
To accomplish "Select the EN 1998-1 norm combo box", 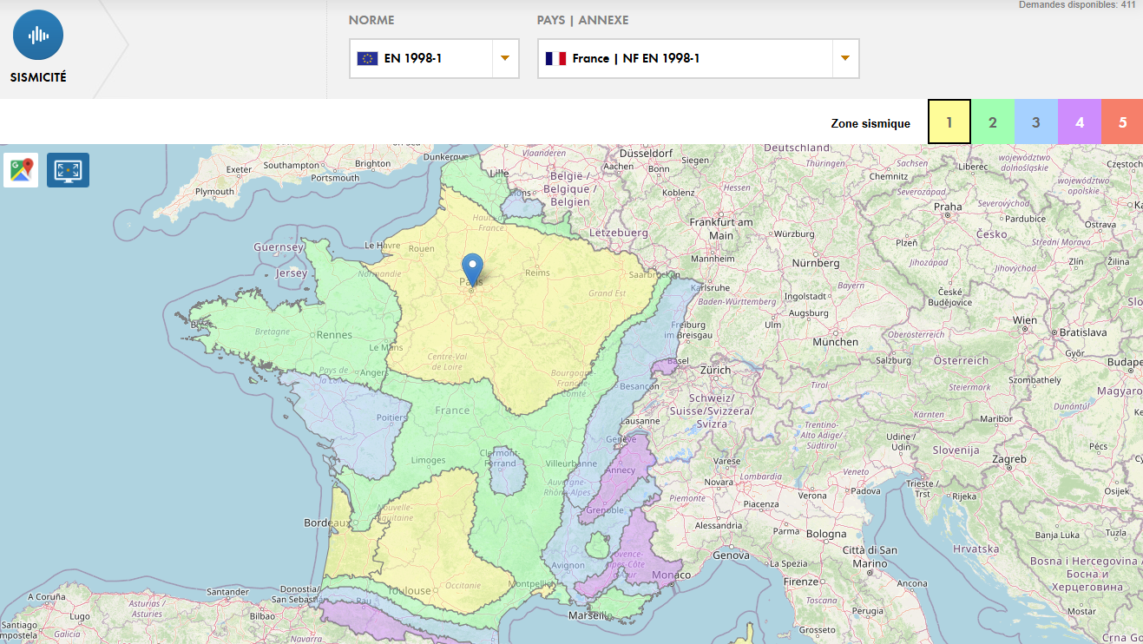I will (434, 59).
